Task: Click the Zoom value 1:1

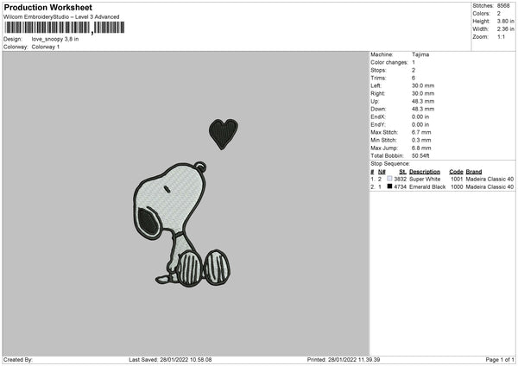Action: click(501, 36)
